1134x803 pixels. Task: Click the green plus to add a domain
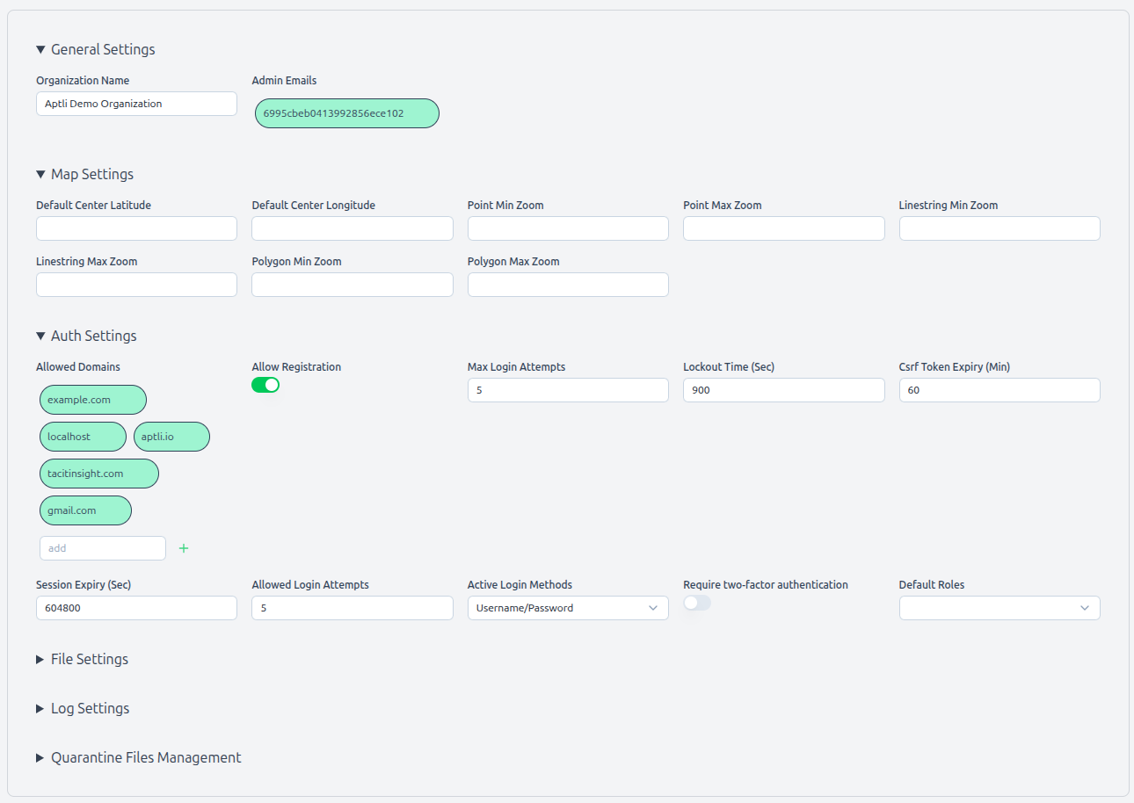pyautogui.click(x=184, y=547)
